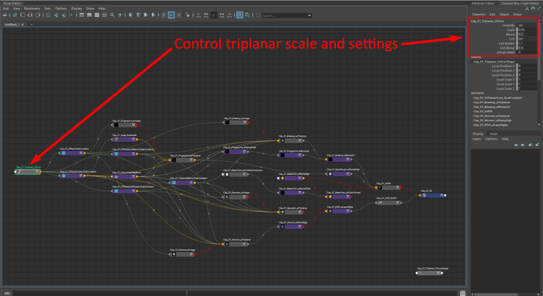Viewport: 543px width, 296px height.
Task: Click the first icon in Node Editor toolbar
Action: pyautogui.click(x=6, y=15)
